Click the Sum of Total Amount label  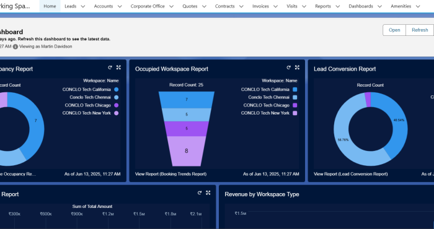click(92, 206)
